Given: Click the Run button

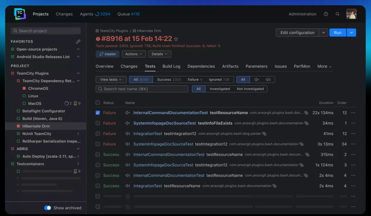Looking at the screenshot, I should [x=338, y=33].
